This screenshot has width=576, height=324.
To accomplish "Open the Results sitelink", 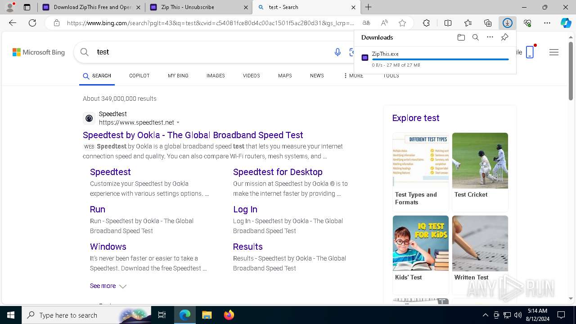I will coord(248,247).
